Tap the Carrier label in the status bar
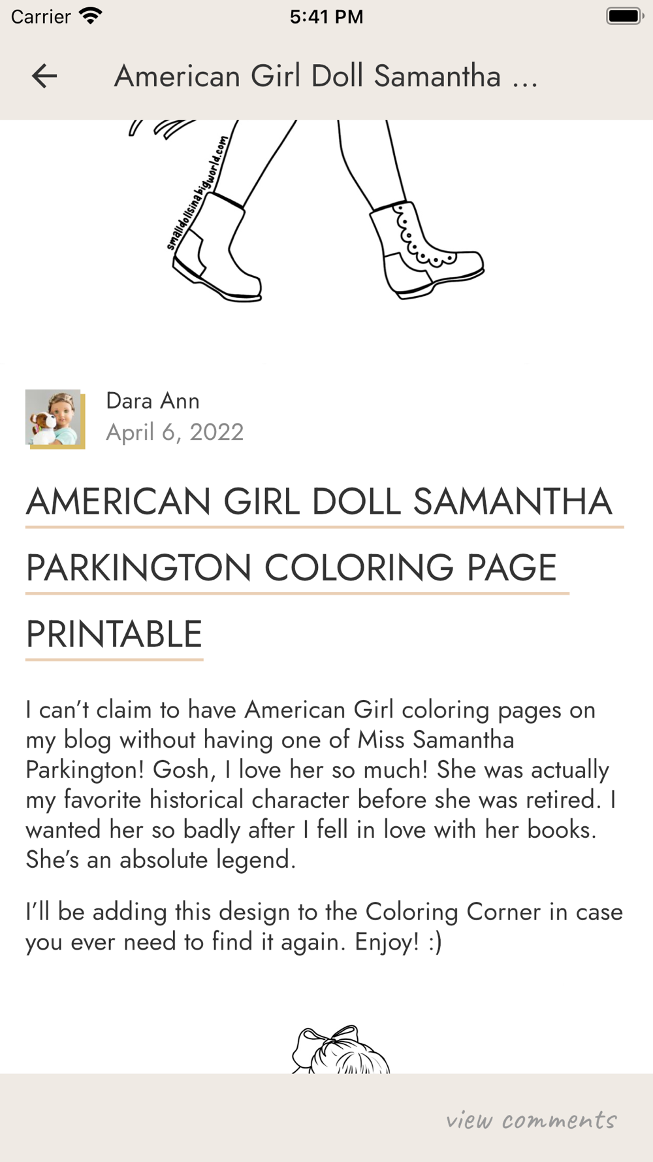The image size is (653, 1162). click(x=40, y=16)
